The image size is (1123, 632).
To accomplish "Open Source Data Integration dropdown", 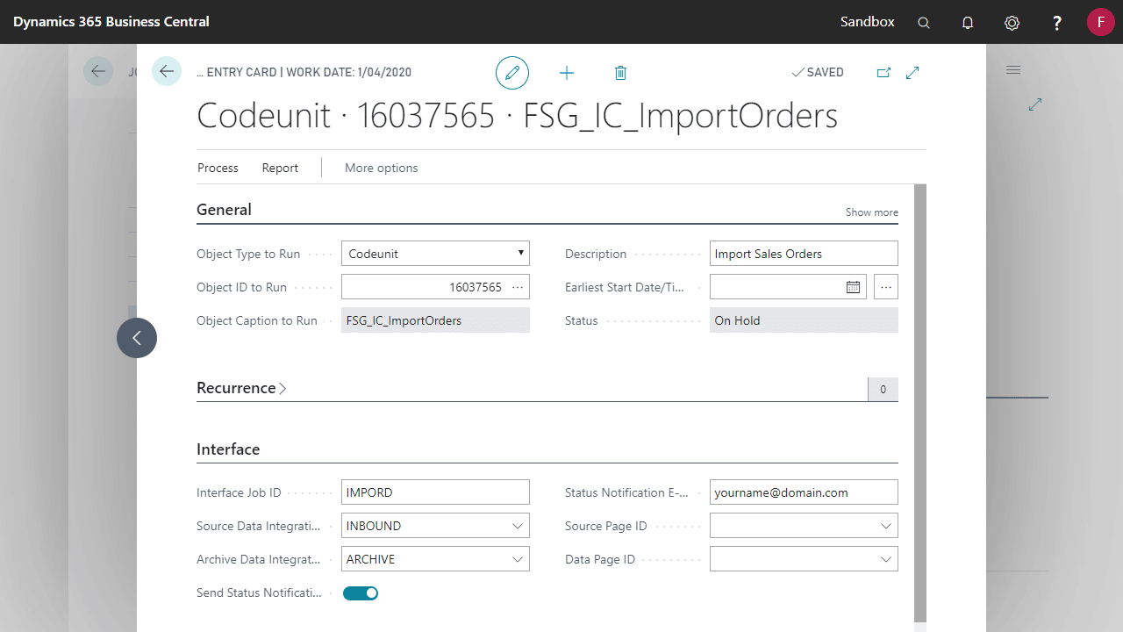I will [x=517, y=526].
